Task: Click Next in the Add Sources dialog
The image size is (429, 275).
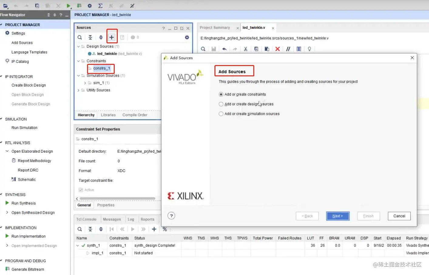Action: pos(338,216)
